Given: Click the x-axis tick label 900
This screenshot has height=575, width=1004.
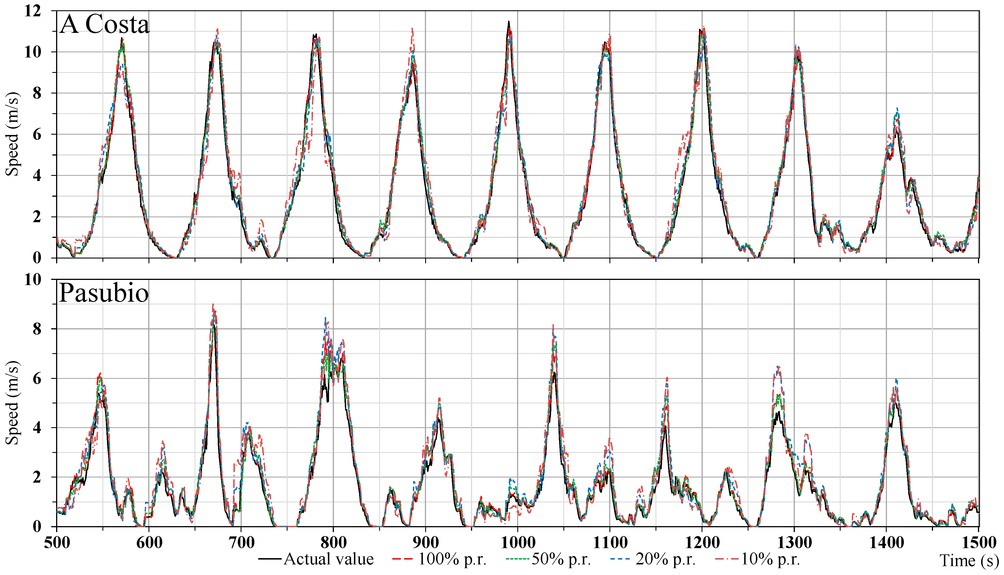Looking at the screenshot, I should (x=425, y=543).
